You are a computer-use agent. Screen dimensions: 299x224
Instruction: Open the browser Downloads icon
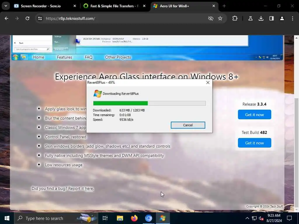coord(261,18)
